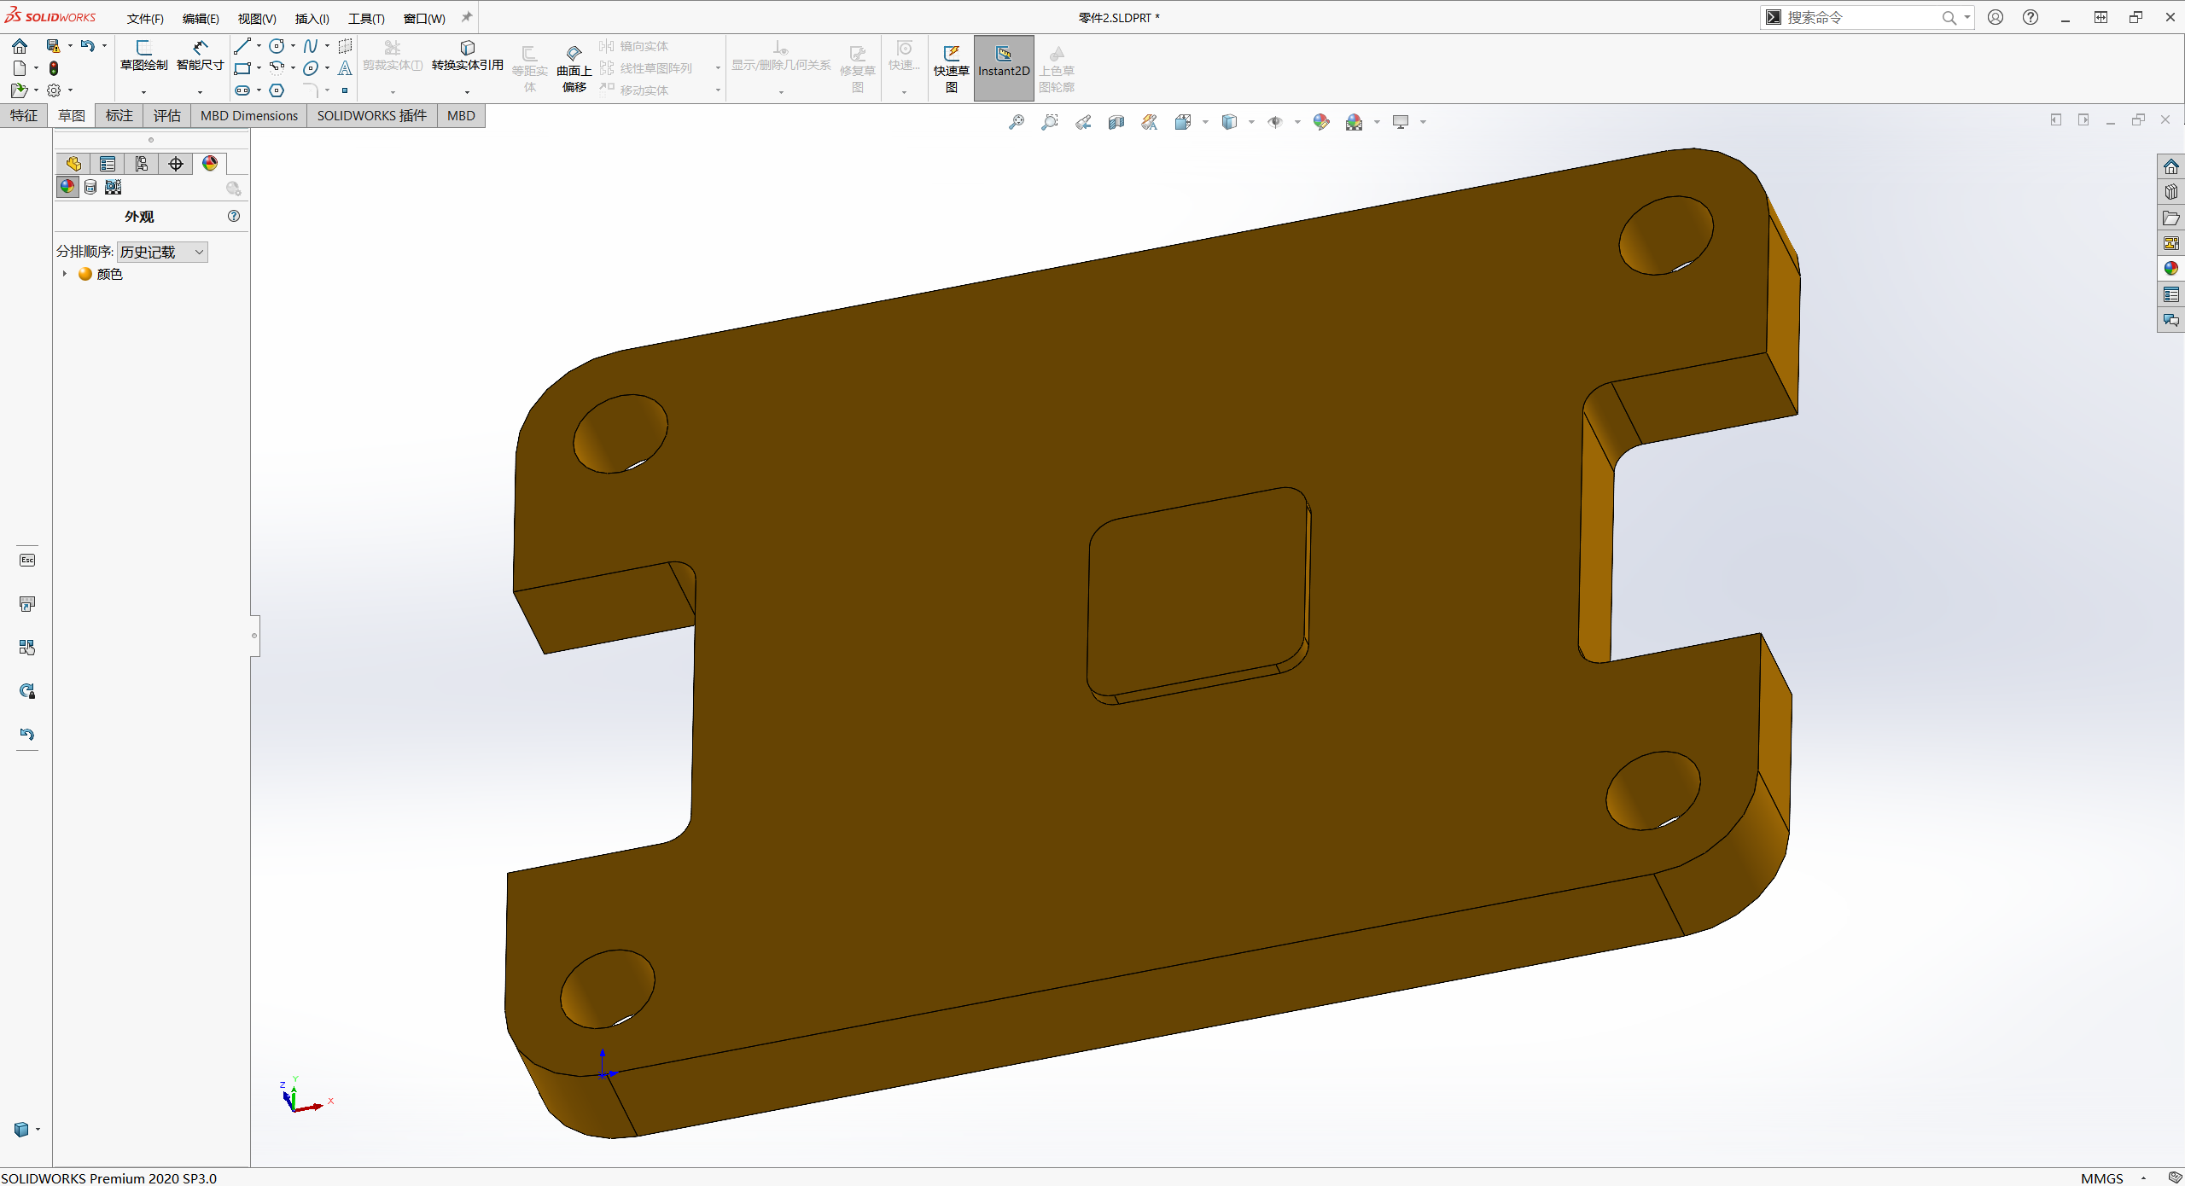Open the 工具(T) menu
2185x1186 pixels.
[x=366, y=19]
